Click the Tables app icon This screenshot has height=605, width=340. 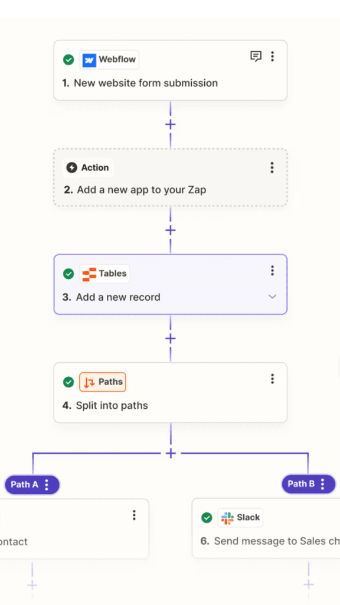(89, 274)
